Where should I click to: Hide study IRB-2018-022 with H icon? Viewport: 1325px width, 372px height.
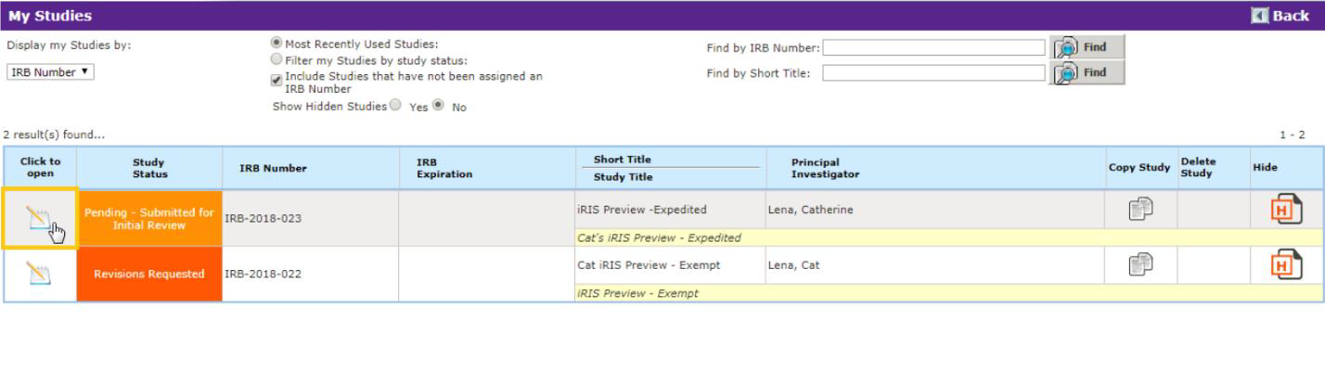1285,266
